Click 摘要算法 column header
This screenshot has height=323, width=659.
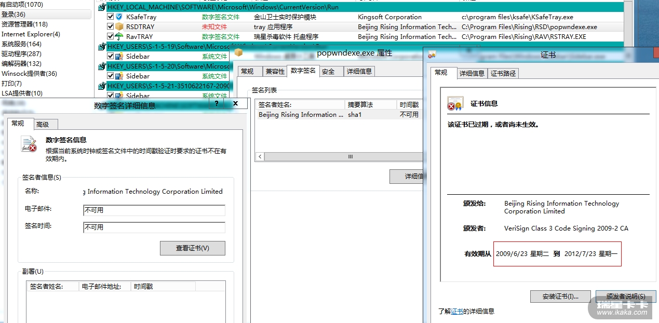click(x=371, y=105)
